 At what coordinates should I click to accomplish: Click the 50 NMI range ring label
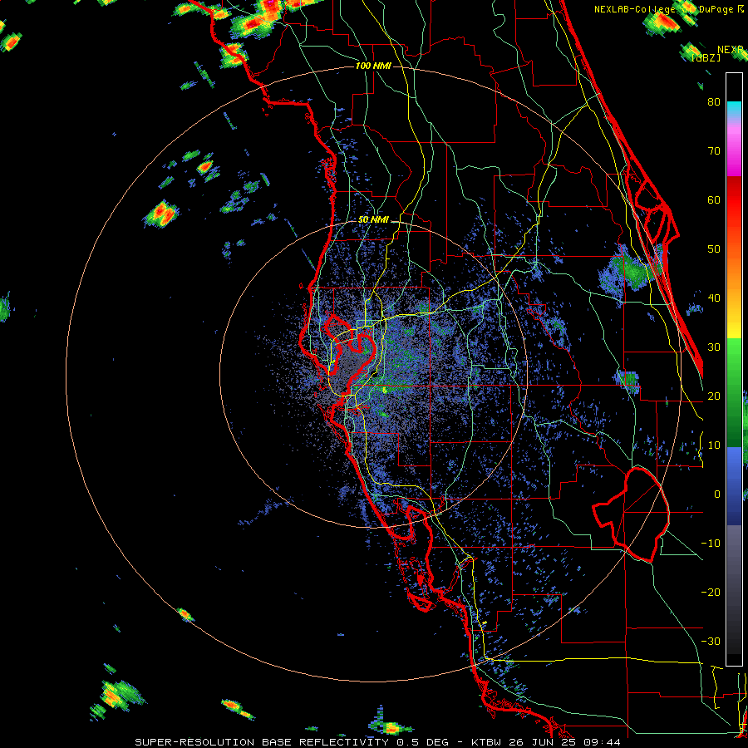click(373, 220)
